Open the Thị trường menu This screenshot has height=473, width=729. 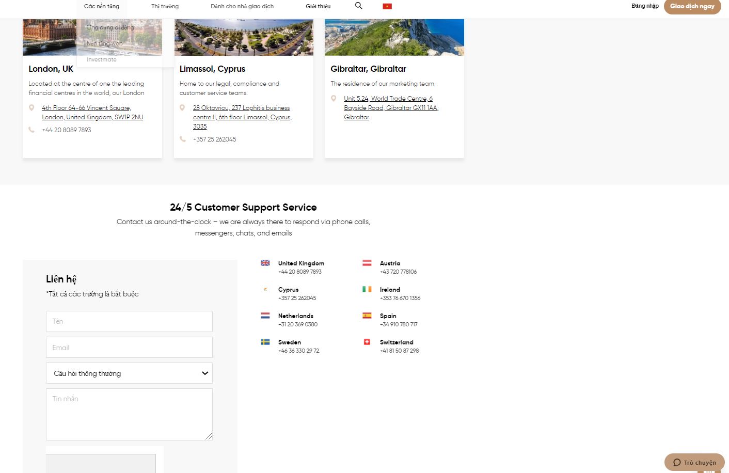click(x=165, y=6)
